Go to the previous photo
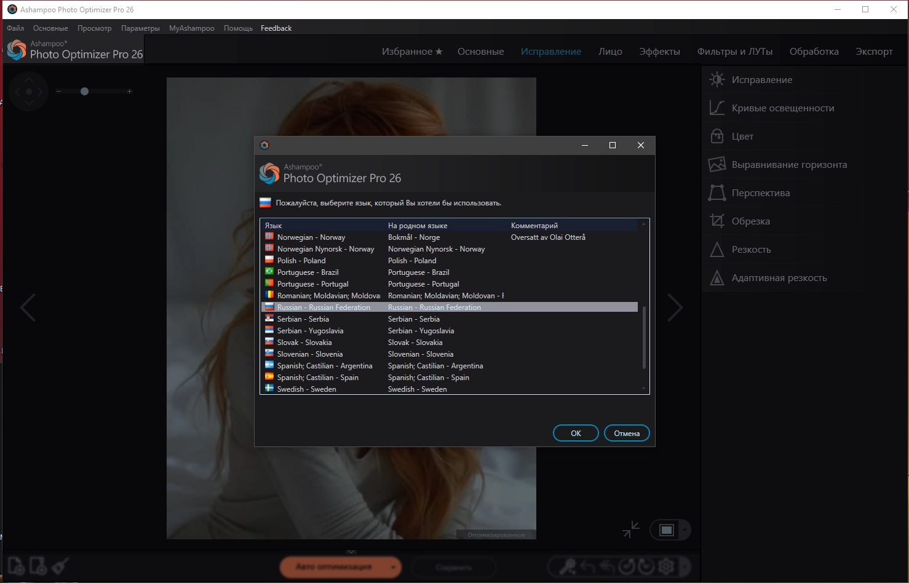Image resolution: width=909 pixels, height=583 pixels. click(28, 307)
